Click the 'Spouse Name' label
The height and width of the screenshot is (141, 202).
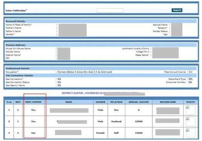160,25
